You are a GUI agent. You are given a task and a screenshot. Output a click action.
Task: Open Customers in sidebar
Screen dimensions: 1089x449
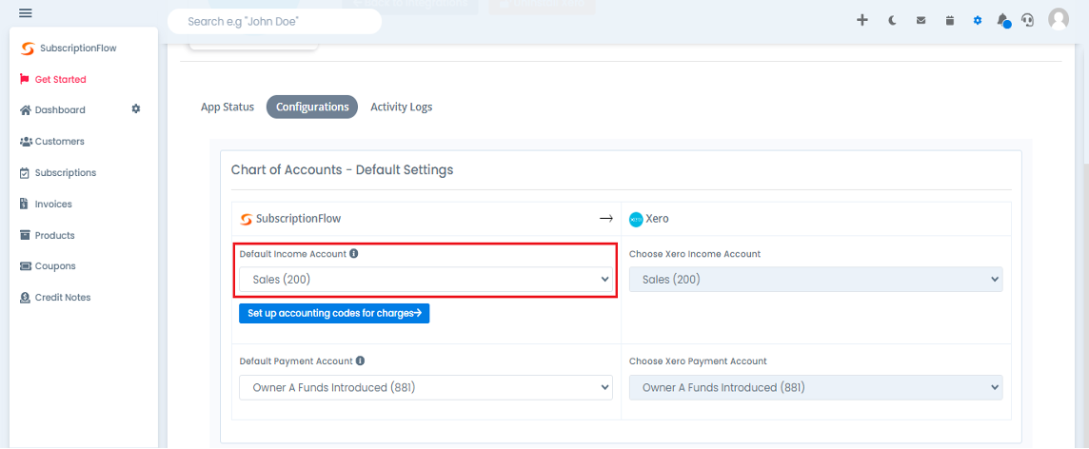pos(52,141)
